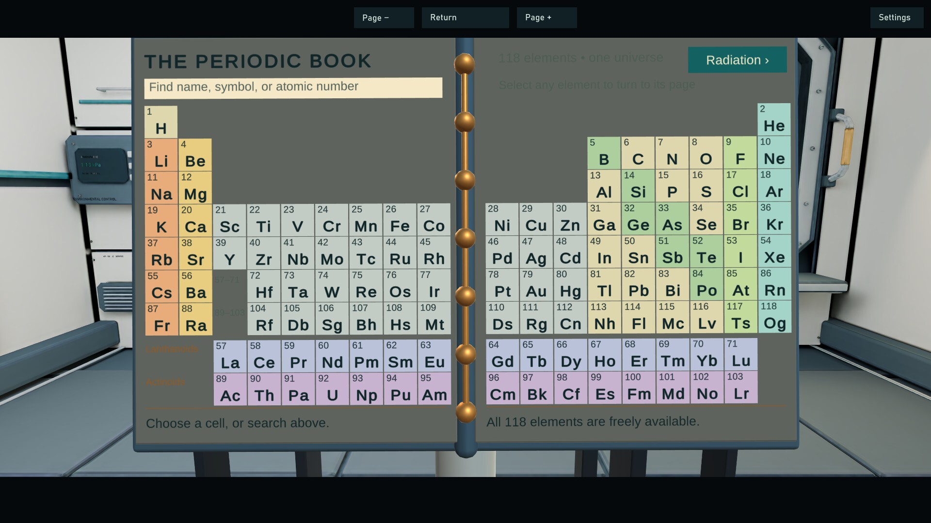
Task: Open the Neon (Ne) cell
Action: point(774,153)
